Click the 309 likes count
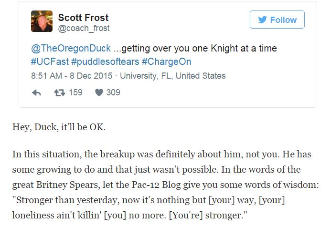331x227 pixels. click(x=113, y=93)
